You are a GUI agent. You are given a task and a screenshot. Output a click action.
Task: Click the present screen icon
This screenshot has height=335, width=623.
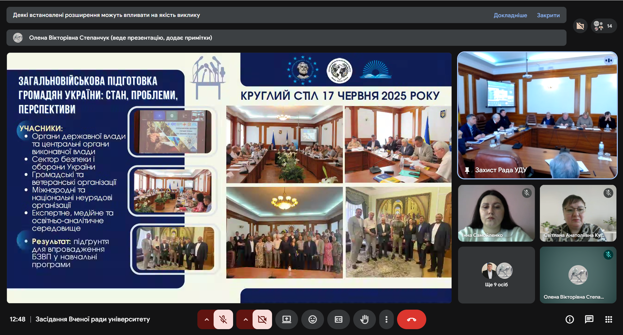point(286,319)
